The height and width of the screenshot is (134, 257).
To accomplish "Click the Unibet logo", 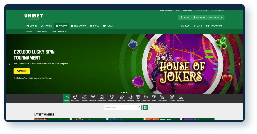I will (x=34, y=17).
